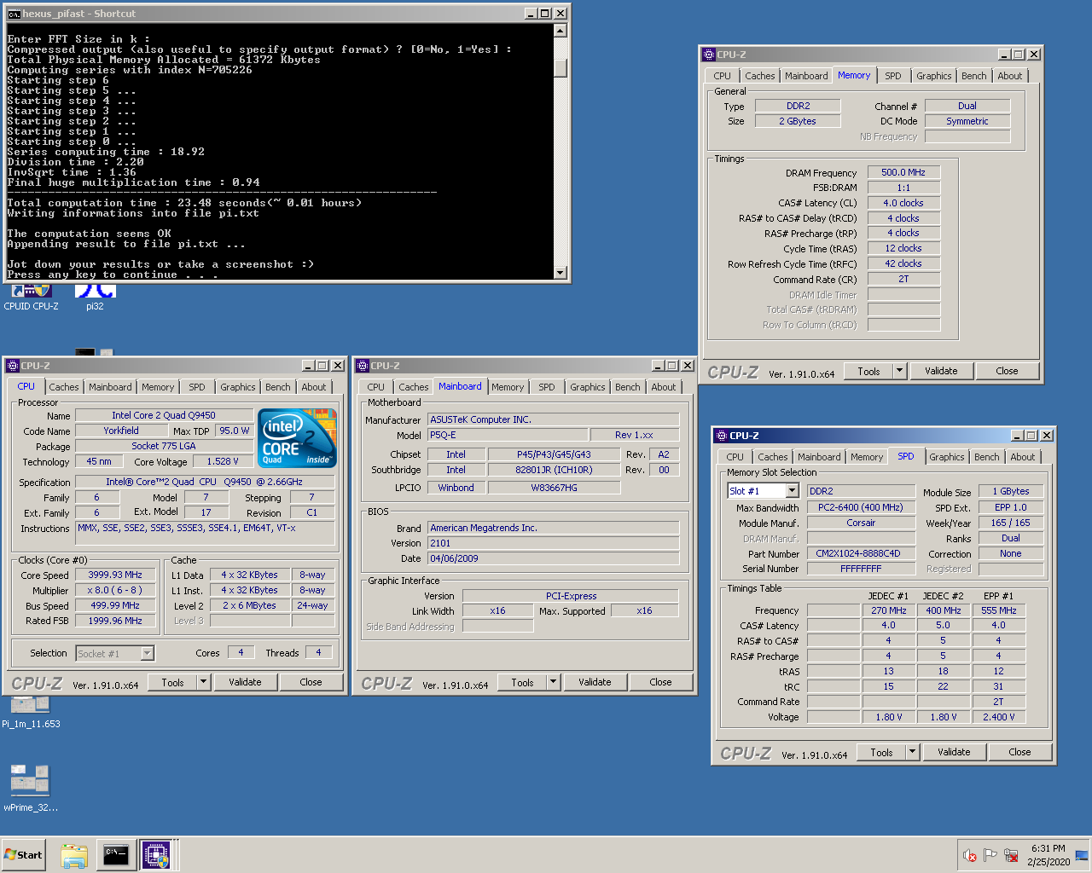
Task: Open Tools dropdown arrow in Mainboard window
Action: coord(554,682)
